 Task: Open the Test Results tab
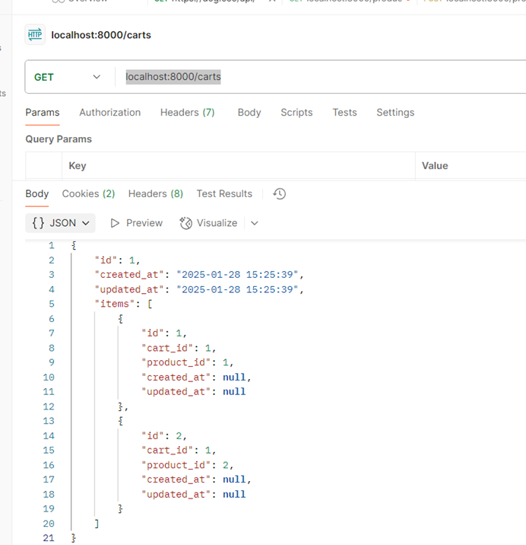click(x=224, y=193)
